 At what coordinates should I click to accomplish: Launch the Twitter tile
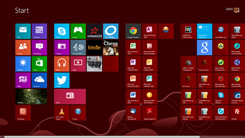(x=62, y=80)
